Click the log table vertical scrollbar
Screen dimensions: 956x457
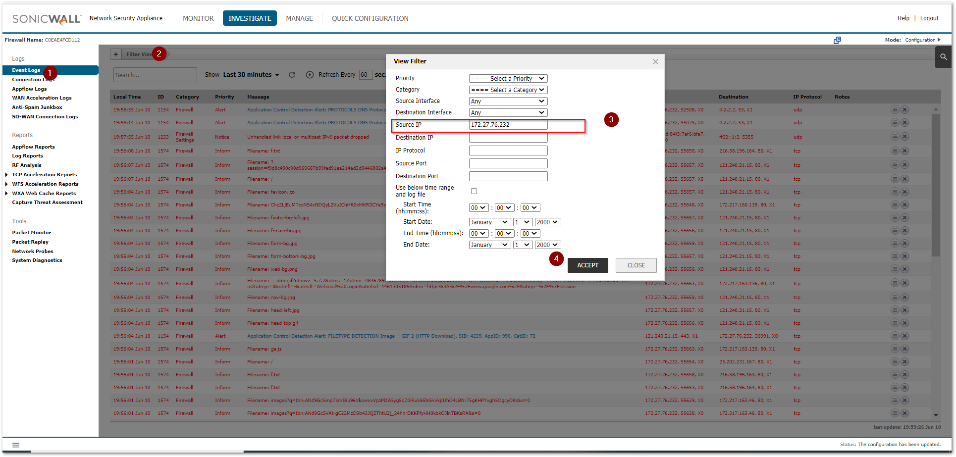(x=936, y=185)
